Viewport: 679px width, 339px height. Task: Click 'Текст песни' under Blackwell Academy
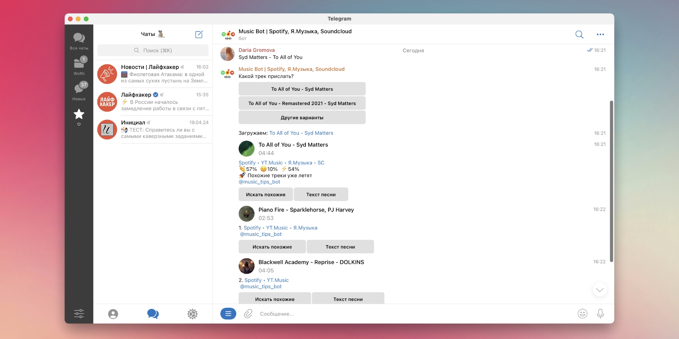348,298
